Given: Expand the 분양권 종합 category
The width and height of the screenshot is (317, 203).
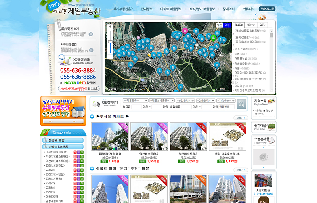Looking at the screenshot, I should point(63,140).
